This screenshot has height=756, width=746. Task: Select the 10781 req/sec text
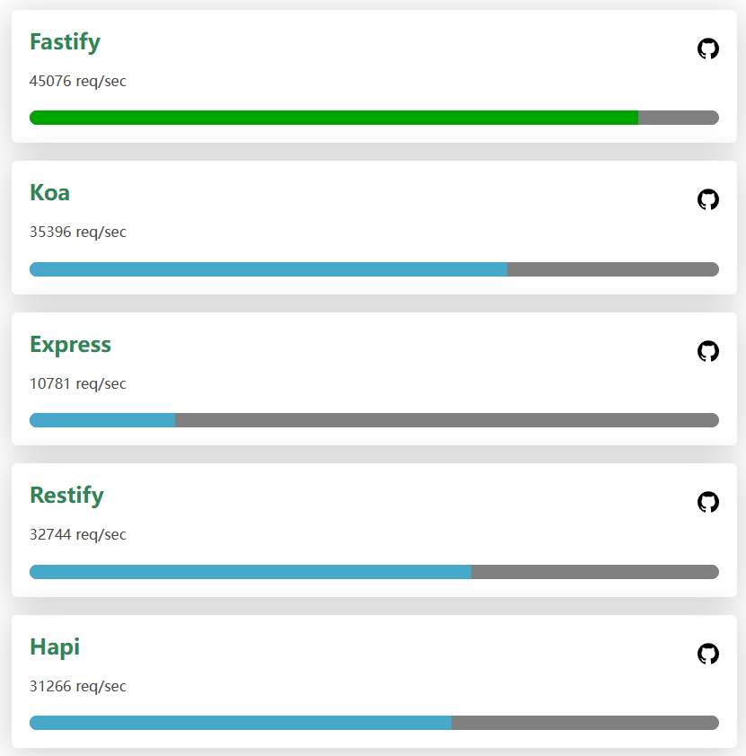click(x=77, y=383)
